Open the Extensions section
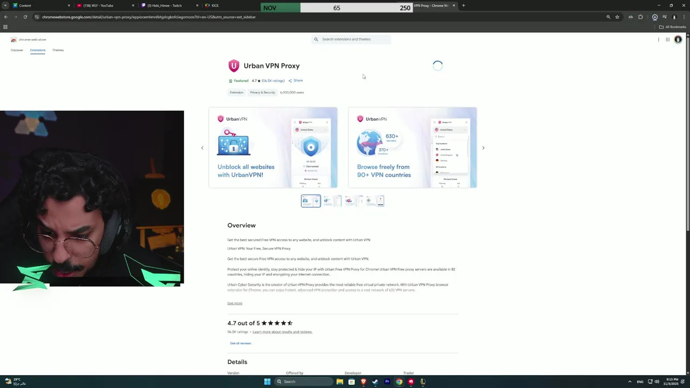 (x=38, y=50)
